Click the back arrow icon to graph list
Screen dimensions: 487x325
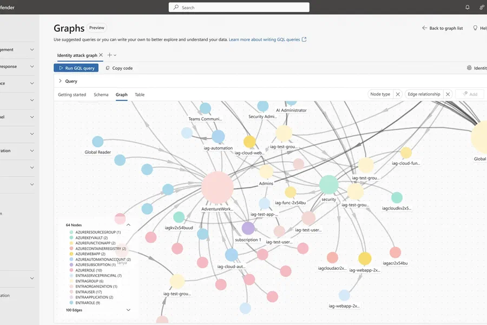point(424,28)
